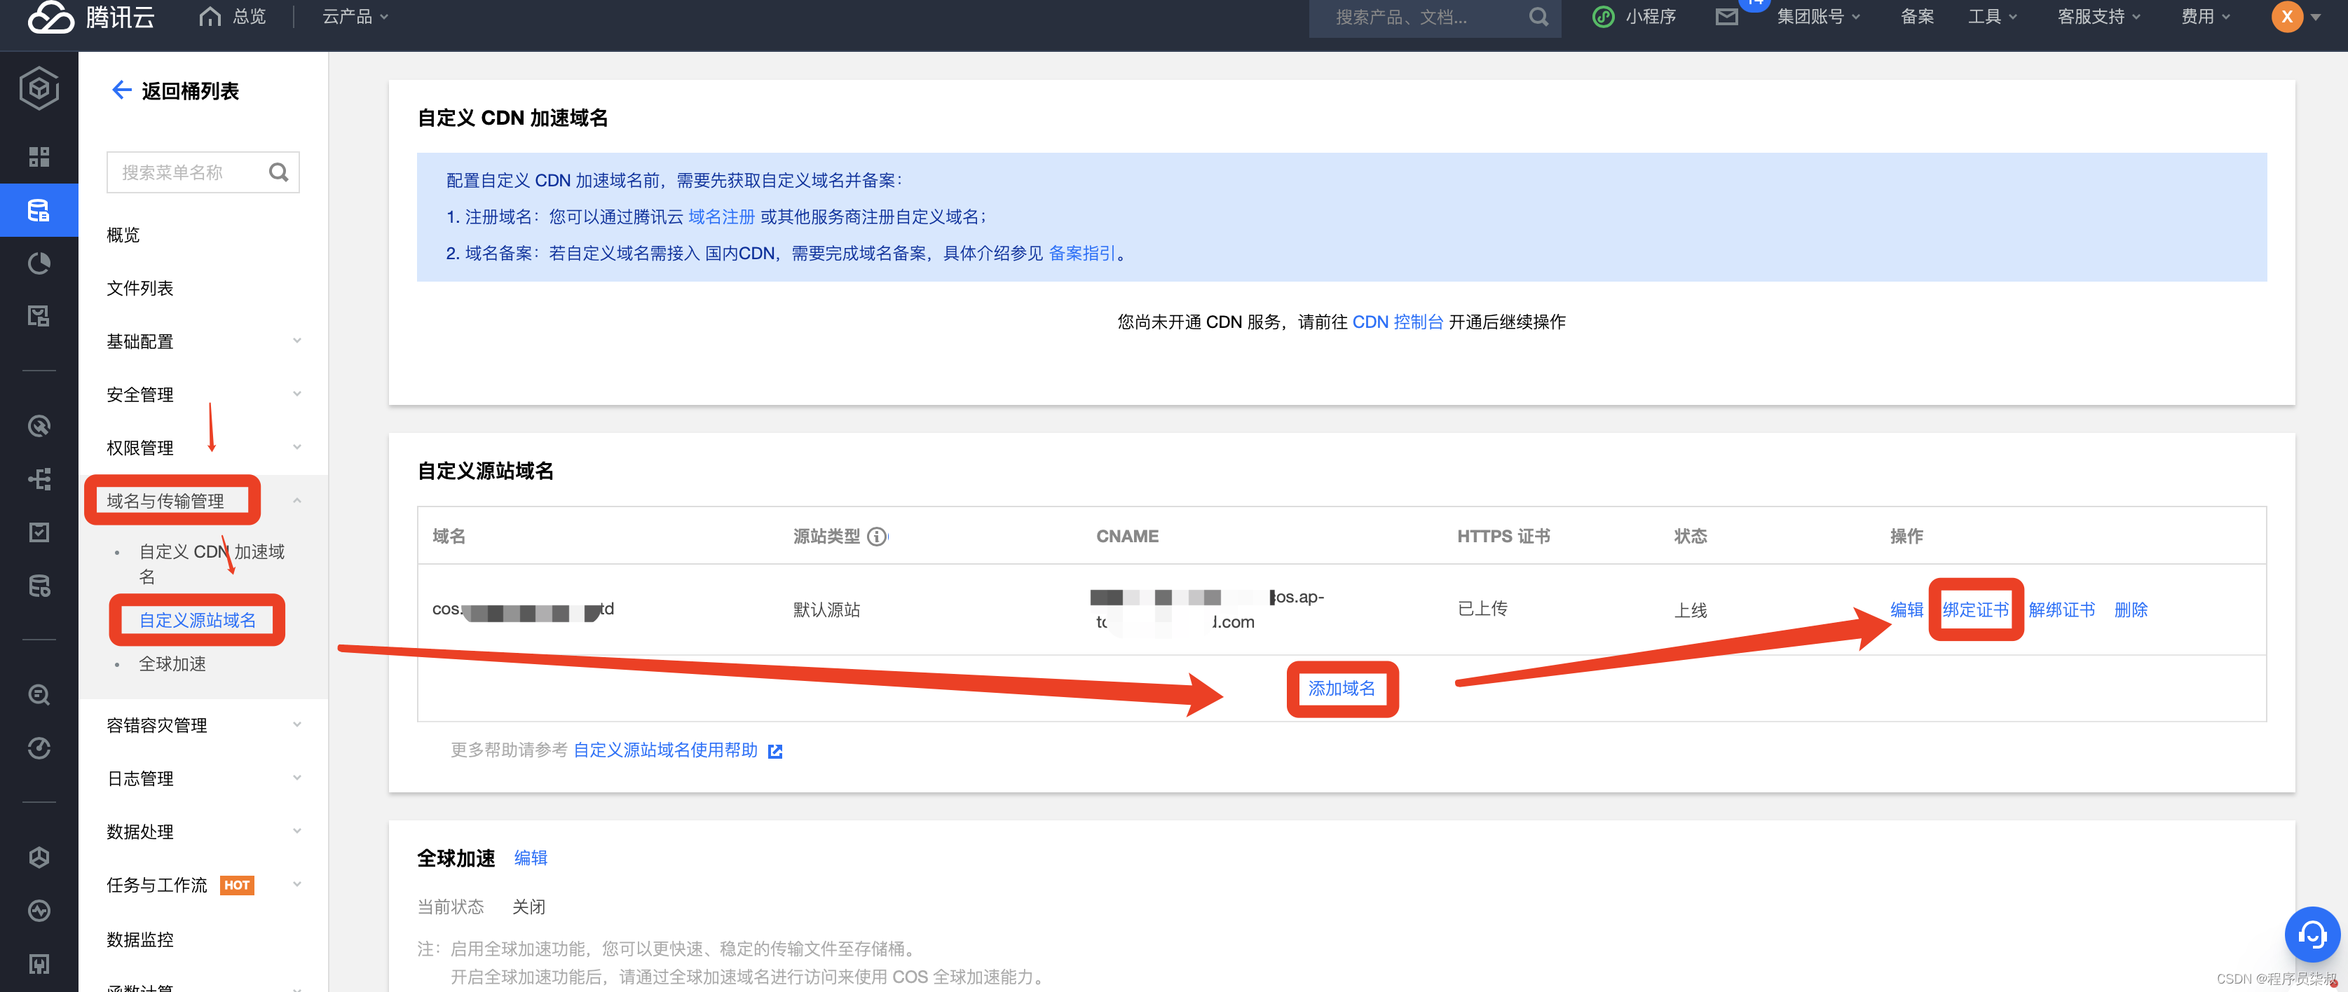Open the CDN 控制台 link
Image resolution: width=2348 pixels, height=992 pixels.
tap(1398, 322)
